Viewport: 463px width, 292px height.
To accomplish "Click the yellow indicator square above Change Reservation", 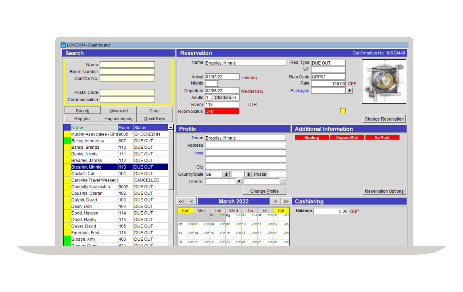I will 343,110.
